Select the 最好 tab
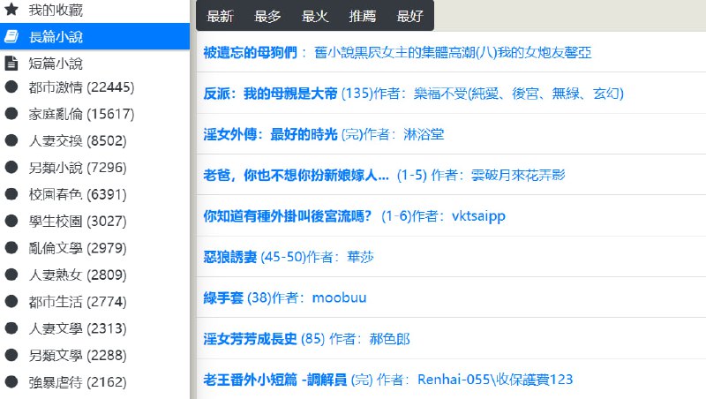Image resolution: width=706 pixels, height=399 pixels. [410, 17]
